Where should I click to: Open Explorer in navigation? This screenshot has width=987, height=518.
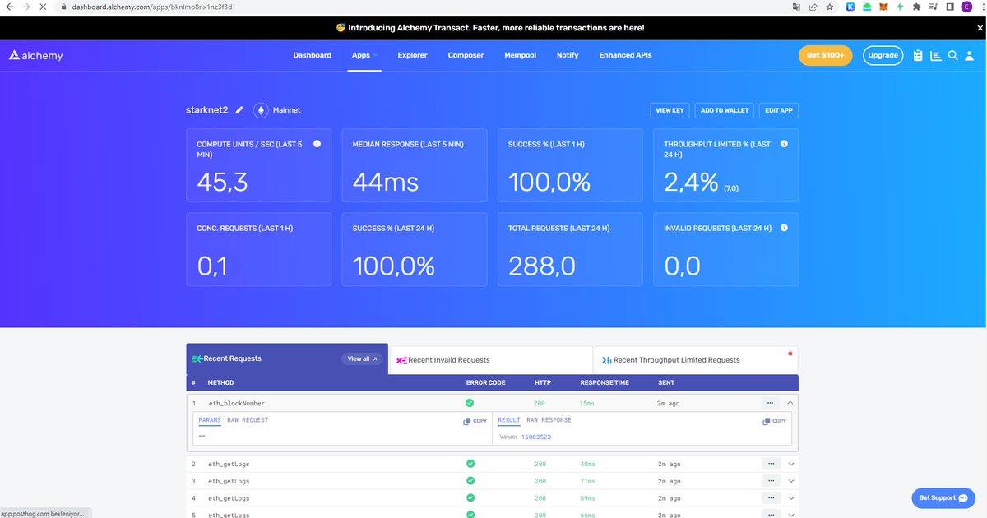[x=412, y=55]
